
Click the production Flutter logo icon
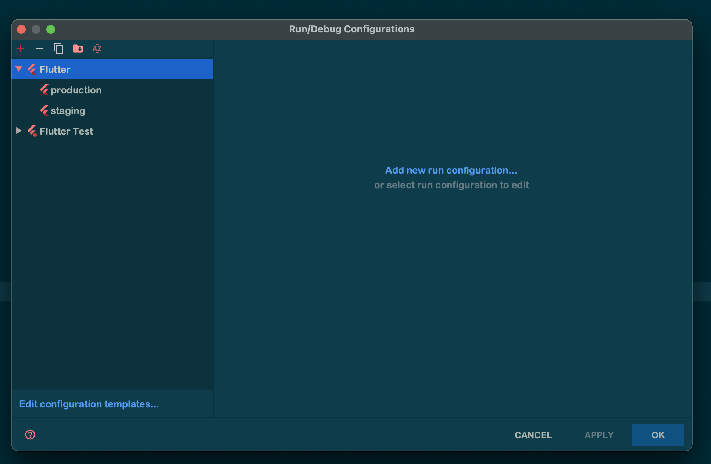coord(44,90)
